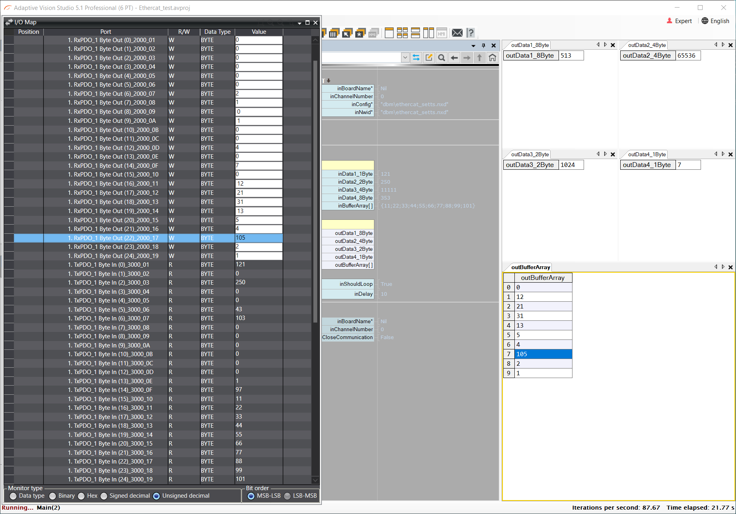
Task: Open the English language selector
Action: click(x=715, y=21)
